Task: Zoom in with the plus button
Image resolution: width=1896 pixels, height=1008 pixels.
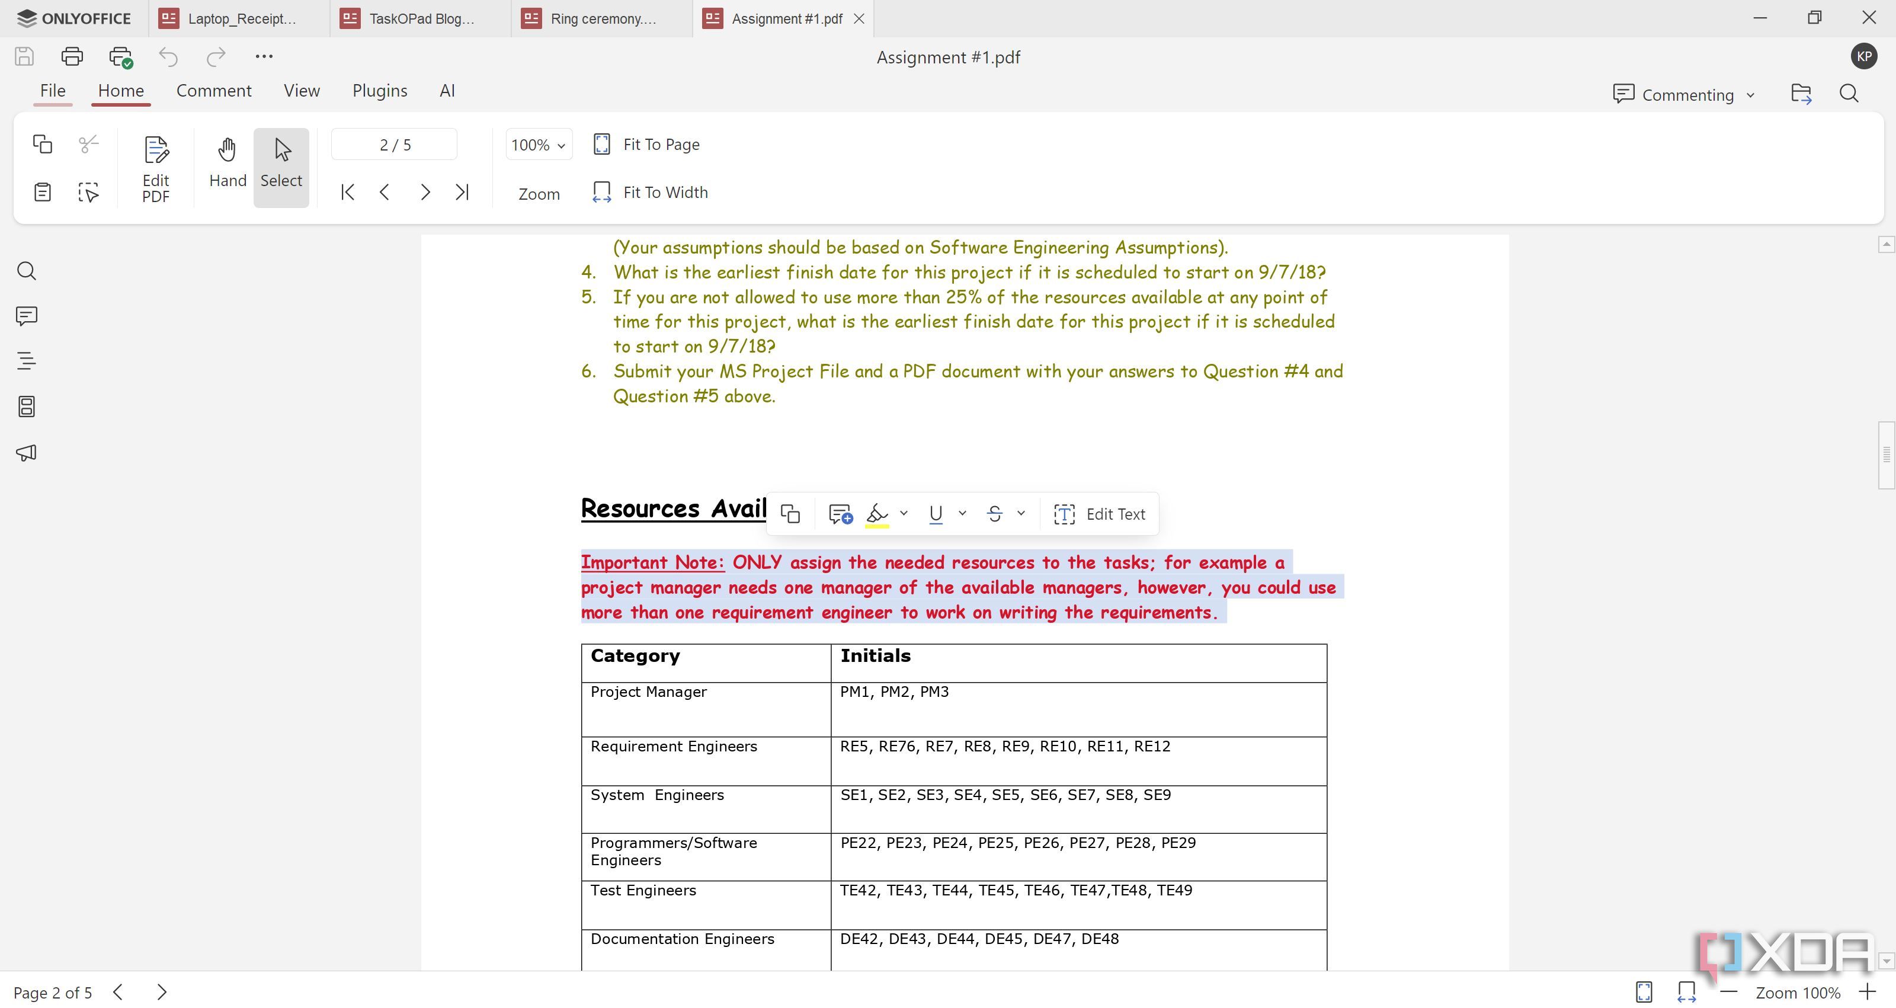Action: tap(1868, 992)
